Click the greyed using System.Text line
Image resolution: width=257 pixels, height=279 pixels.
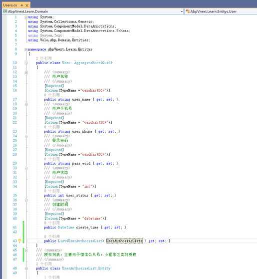click(x=46, y=36)
